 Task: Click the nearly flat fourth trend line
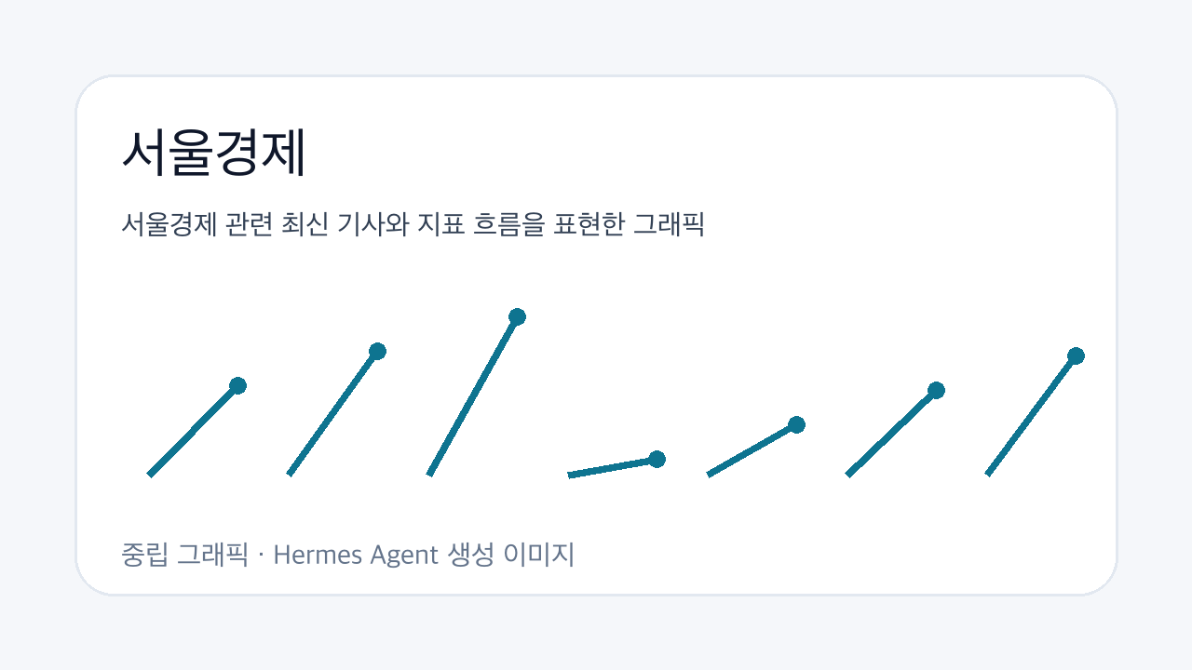[x=612, y=466]
